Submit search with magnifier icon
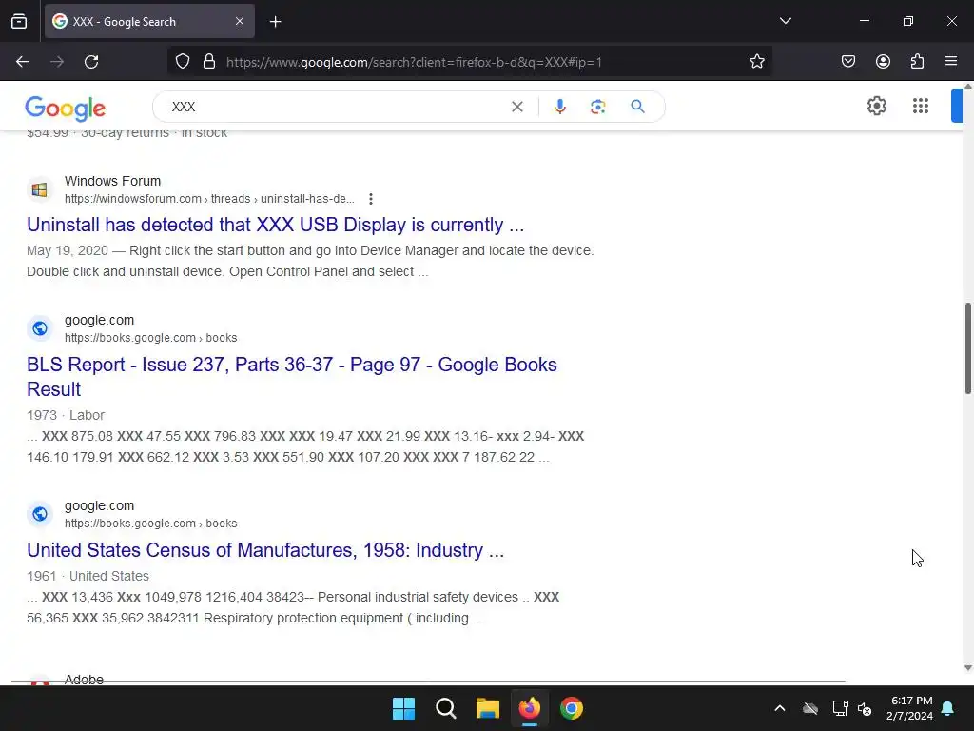 click(637, 107)
